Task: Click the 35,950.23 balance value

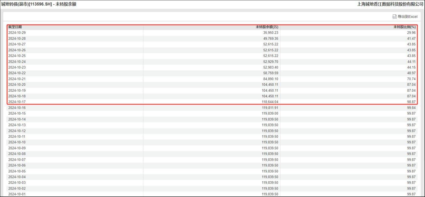Action: [x=271, y=33]
